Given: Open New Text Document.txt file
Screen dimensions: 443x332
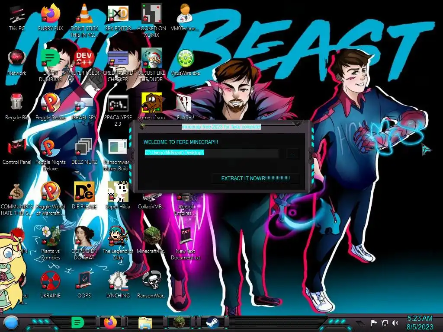Looking at the screenshot, I should 185,236.
